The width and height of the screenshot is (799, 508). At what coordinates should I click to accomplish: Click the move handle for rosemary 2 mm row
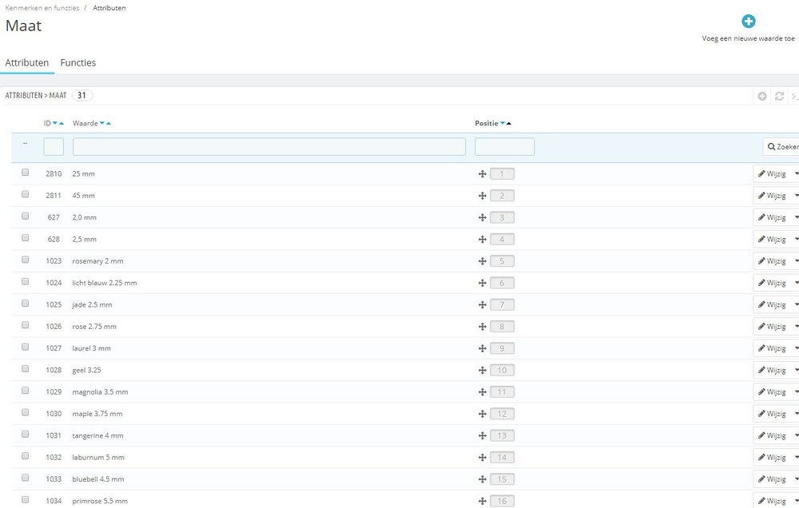(x=482, y=261)
